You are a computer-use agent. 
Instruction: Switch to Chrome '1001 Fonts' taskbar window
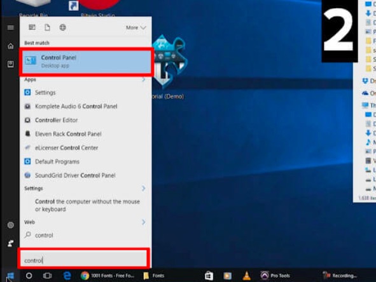coord(108,276)
